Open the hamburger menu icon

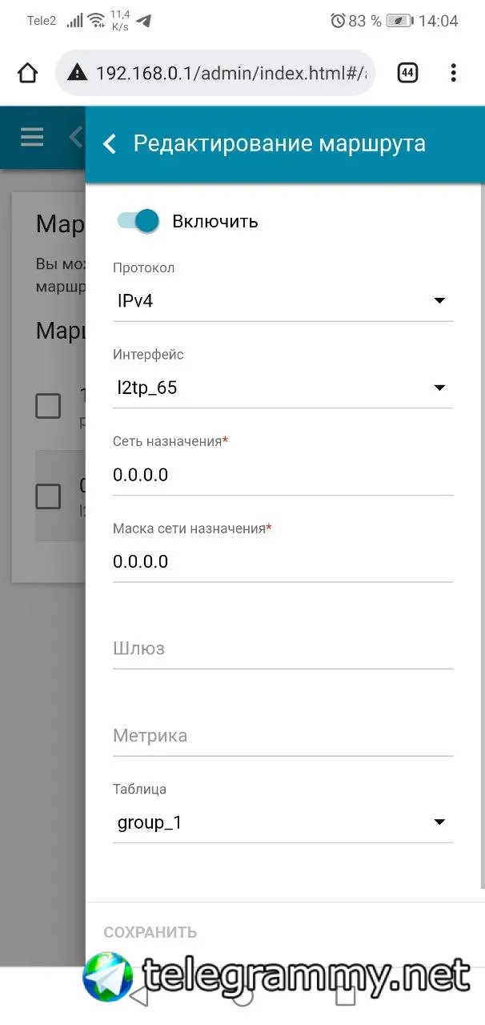point(32,137)
